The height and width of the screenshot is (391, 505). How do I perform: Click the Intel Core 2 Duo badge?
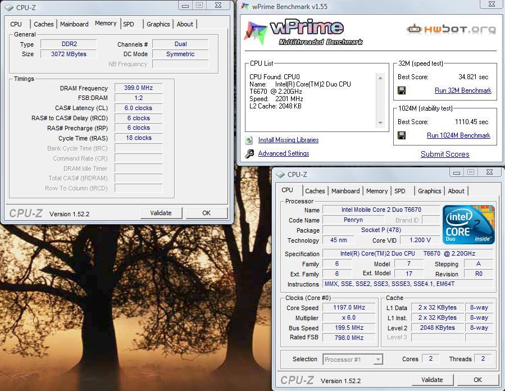tap(468, 225)
